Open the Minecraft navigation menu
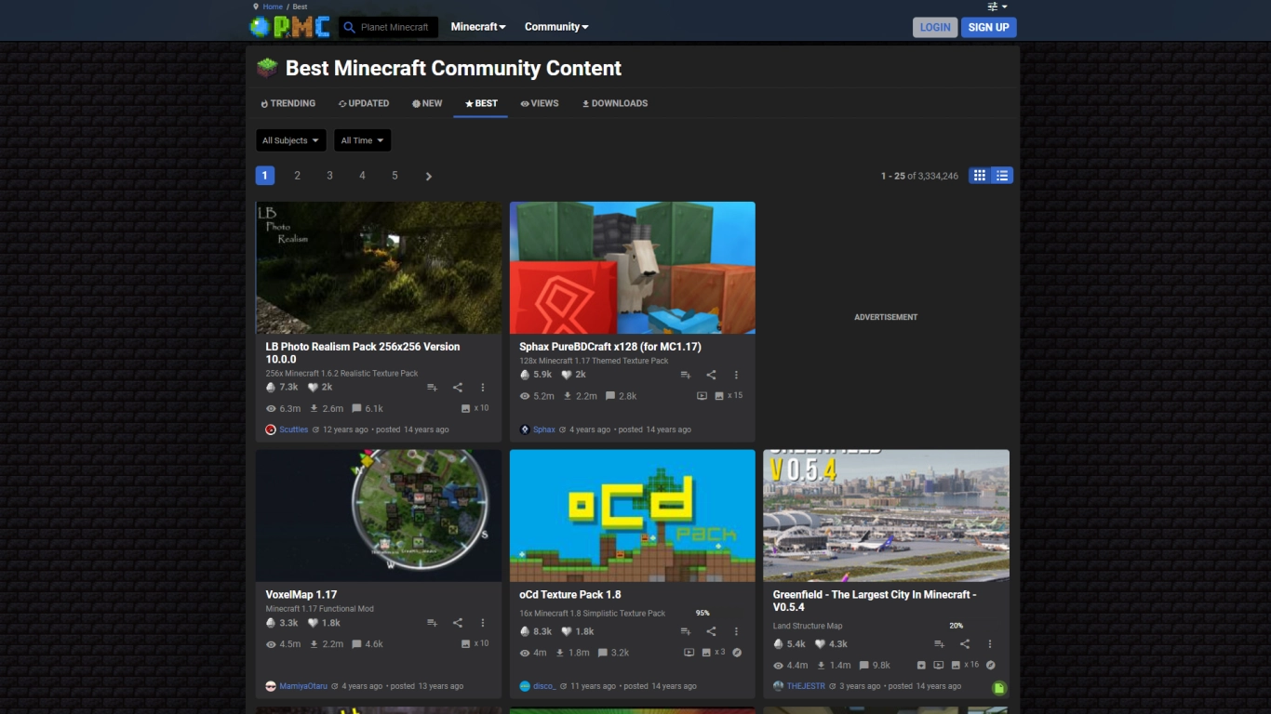Screen dimensions: 1271x714 [x=478, y=27]
